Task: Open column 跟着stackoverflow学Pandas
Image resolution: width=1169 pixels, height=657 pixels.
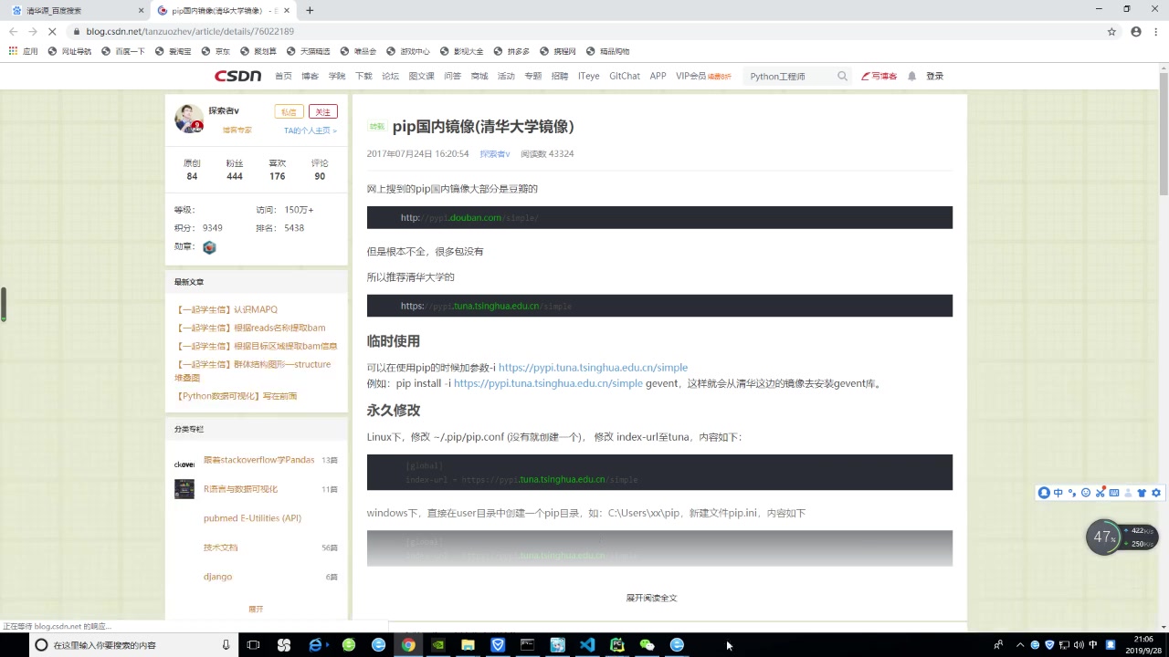Action: [258, 460]
